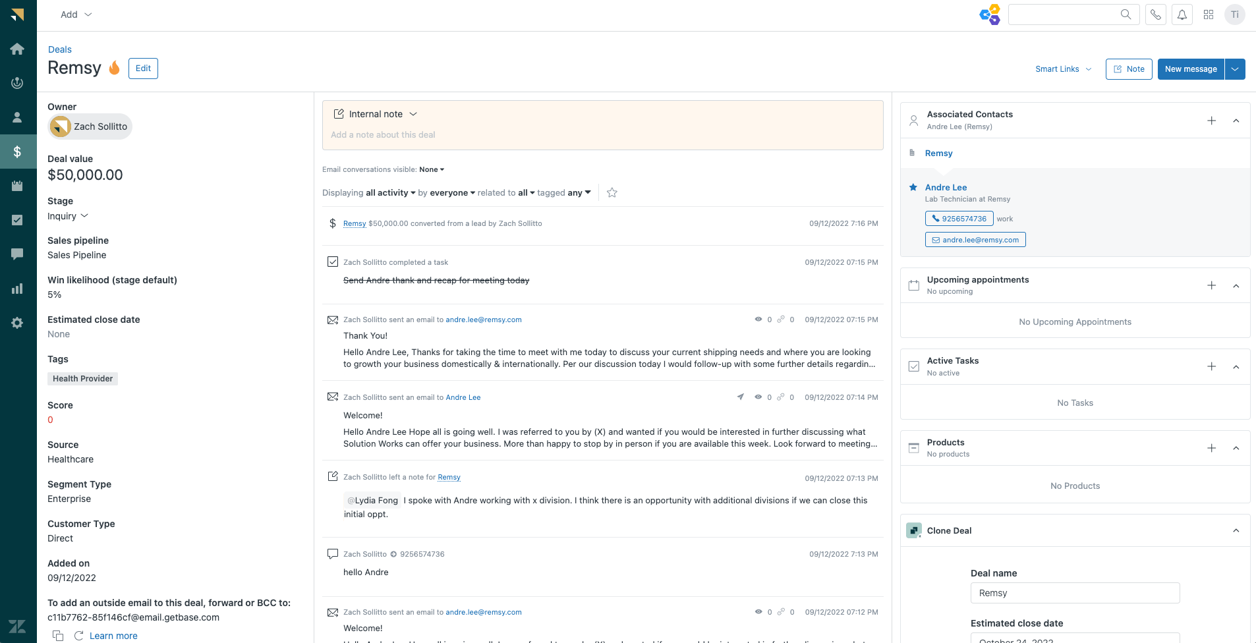Open the Contacts person icon in sidebar
1256x643 pixels.
18,117
